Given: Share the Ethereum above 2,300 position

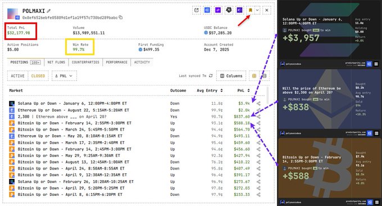Looking at the screenshot, I should [x=258, y=117].
